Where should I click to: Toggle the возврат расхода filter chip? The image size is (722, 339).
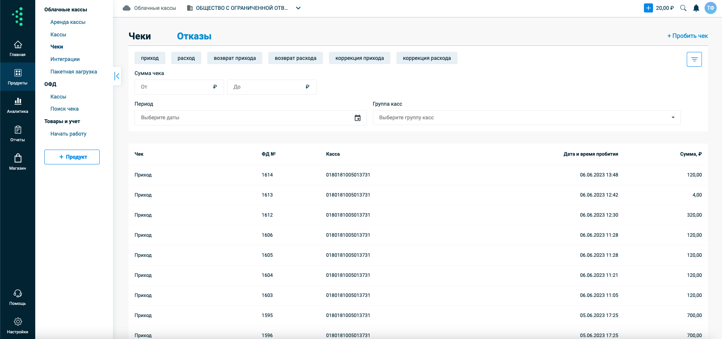tap(296, 58)
